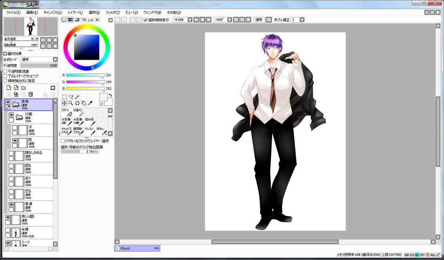Select the lasso tool
The height and width of the screenshot is (260, 444).
71,97
